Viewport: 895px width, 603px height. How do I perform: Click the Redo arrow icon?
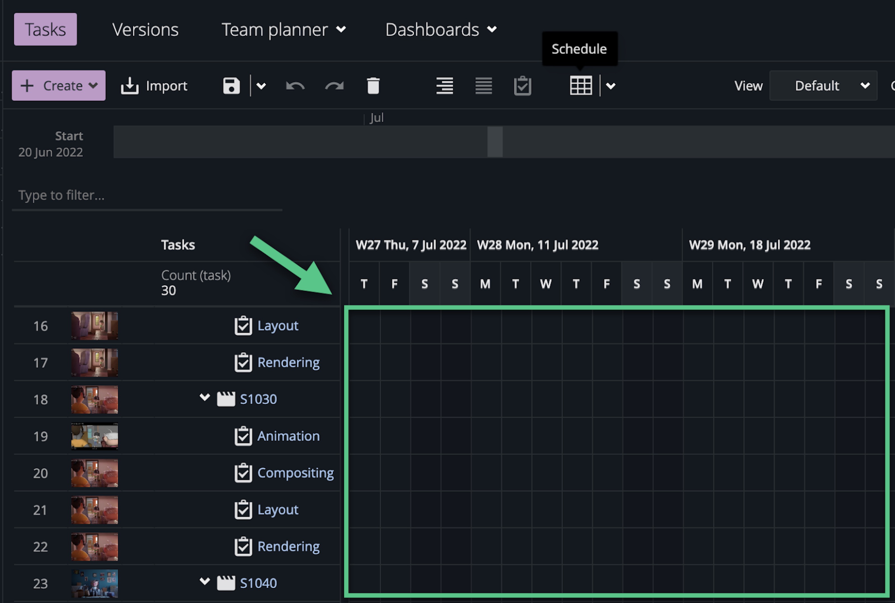pyautogui.click(x=334, y=85)
